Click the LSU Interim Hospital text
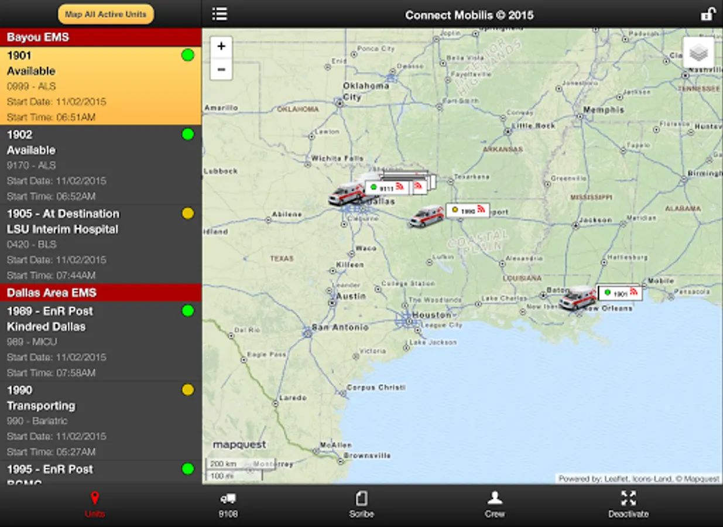 point(63,229)
